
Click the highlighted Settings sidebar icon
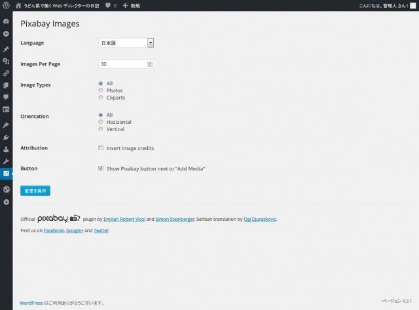pos(6,174)
